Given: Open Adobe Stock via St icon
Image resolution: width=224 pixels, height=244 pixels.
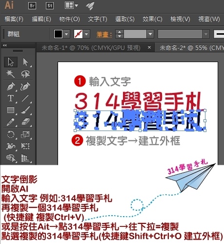Looking at the screenshot, I should pos(50,6).
